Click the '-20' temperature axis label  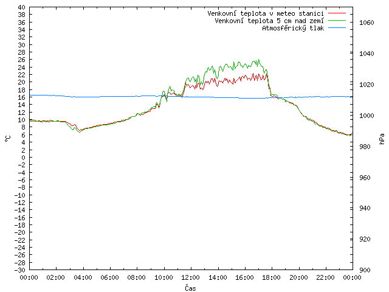click(x=20, y=232)
